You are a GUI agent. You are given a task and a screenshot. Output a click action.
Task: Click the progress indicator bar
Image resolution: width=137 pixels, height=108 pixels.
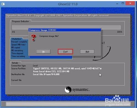coord(66,27)
